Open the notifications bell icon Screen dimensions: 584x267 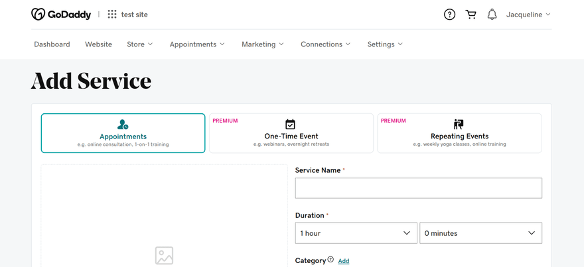click(x=492, y=15)
